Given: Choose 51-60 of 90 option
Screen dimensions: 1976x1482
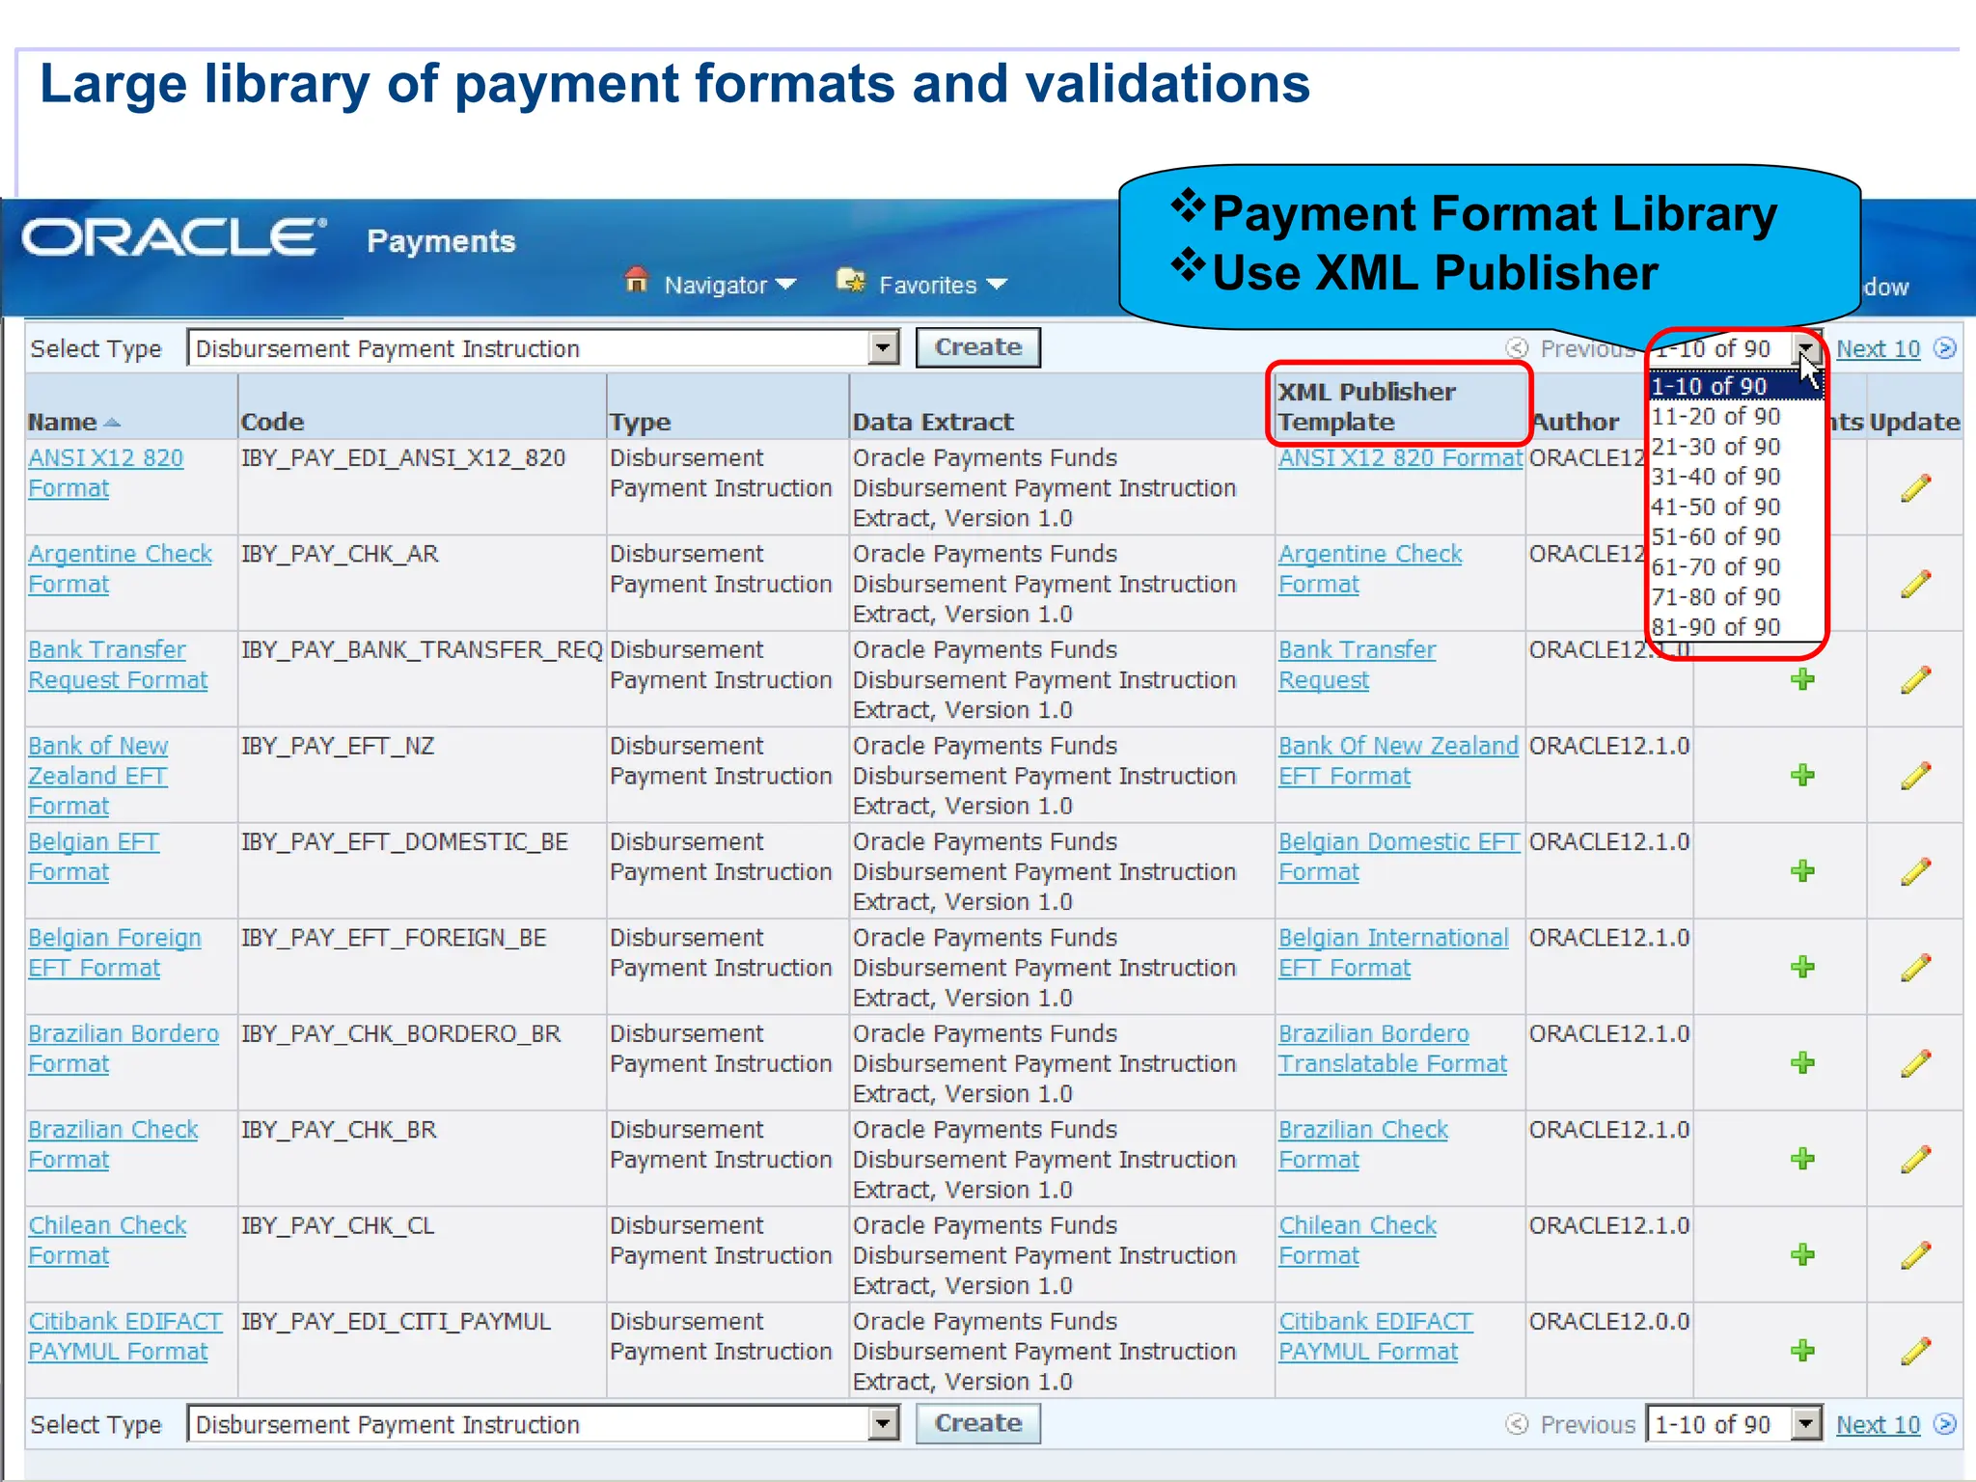Looking at the screenshot, I should (x=1734, y=536).
